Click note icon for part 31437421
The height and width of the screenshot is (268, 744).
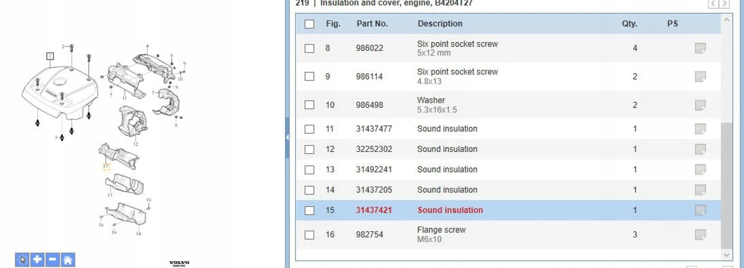click(x=700, y=210)
